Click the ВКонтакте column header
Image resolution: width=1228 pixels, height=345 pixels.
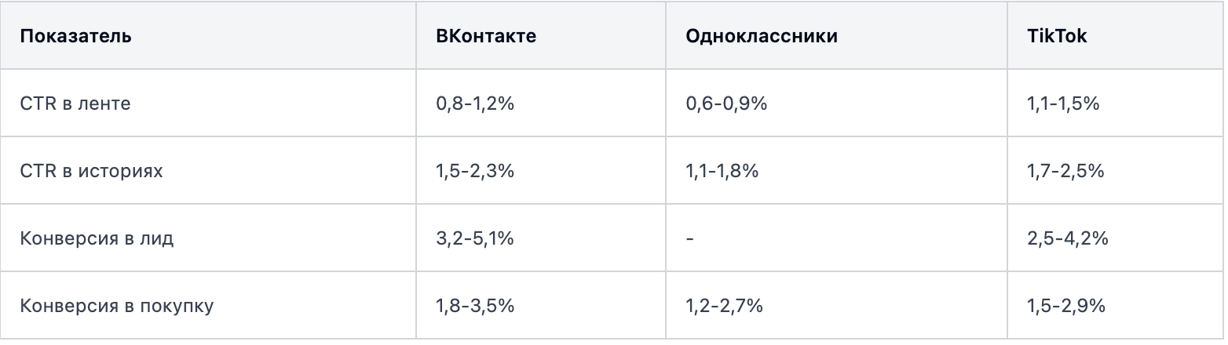pyautogui.click(x=486, y=36)
